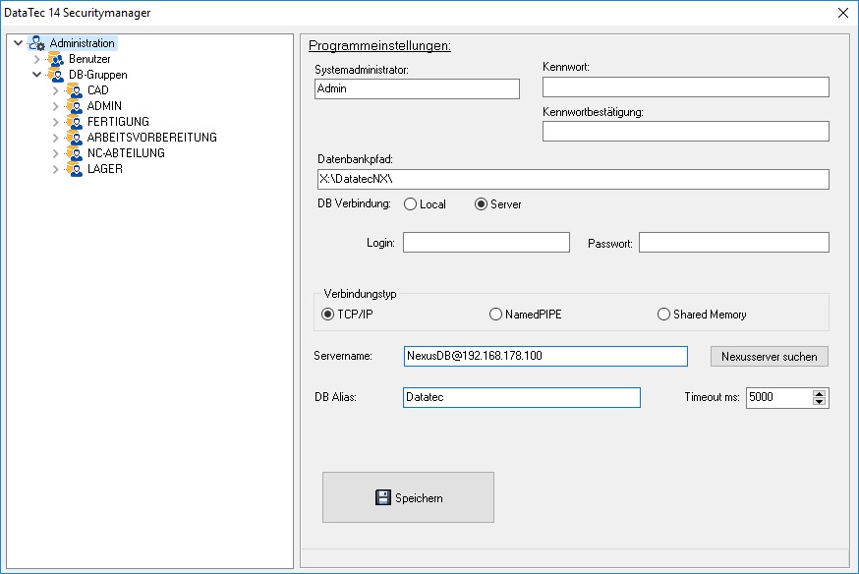Decrease the Timeout ms value
859x574 pixels.
point(819,401)
